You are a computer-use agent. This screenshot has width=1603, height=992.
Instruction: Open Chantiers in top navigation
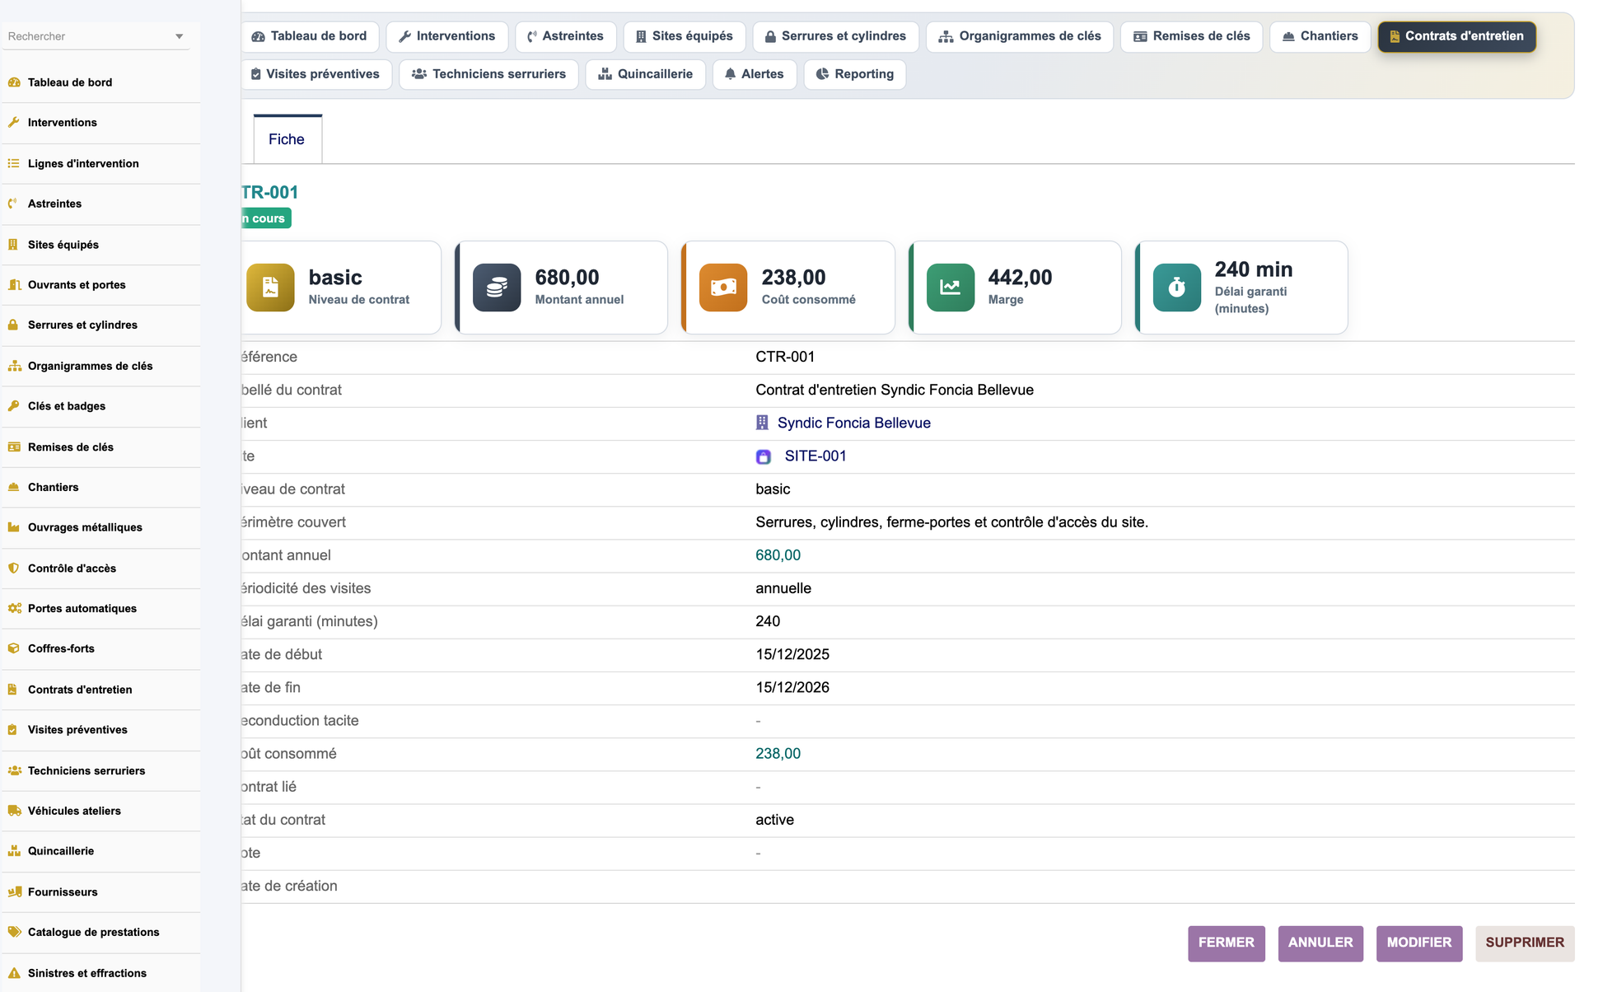pyautogui.click(x=1320, y=36)
